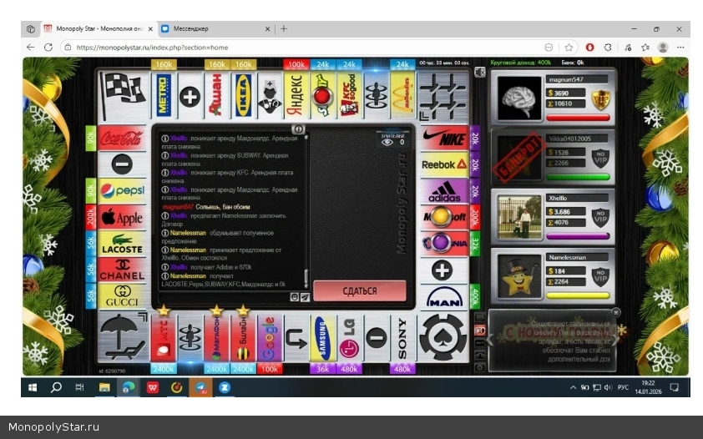Click the casino chip corner tile
This screenshot has width=703, height=439.
[443, 337]
